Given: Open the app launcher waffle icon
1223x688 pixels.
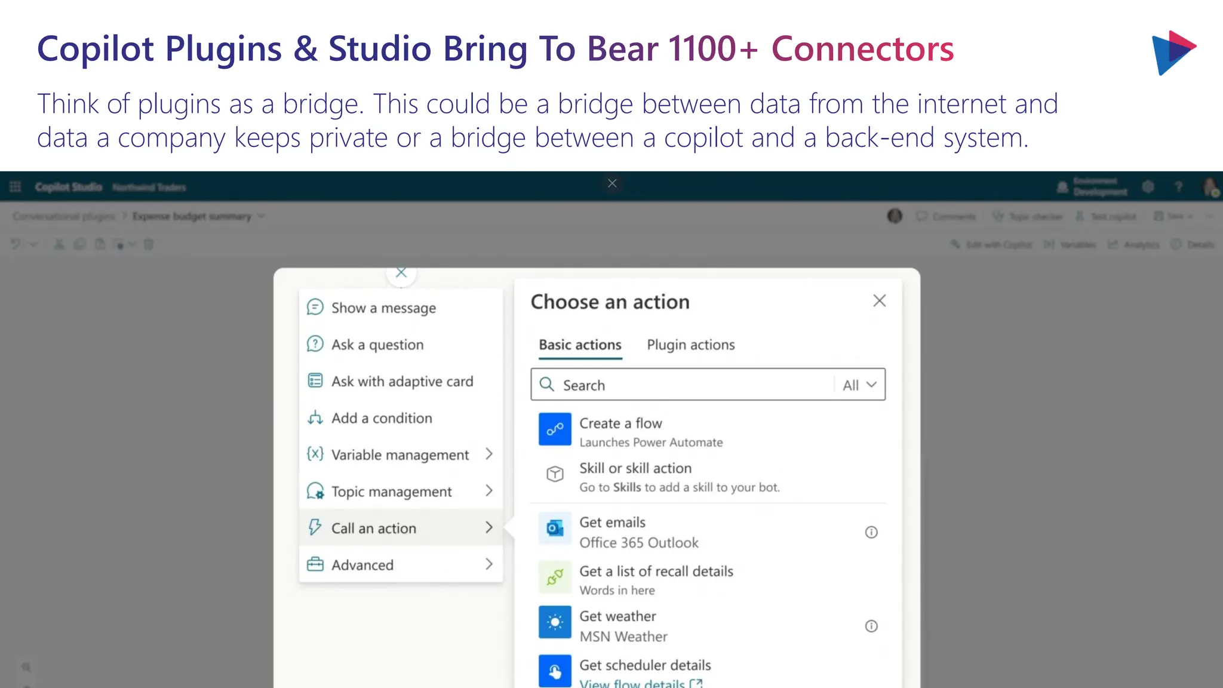Looking at the screenshot, I should tap(16, 187).
